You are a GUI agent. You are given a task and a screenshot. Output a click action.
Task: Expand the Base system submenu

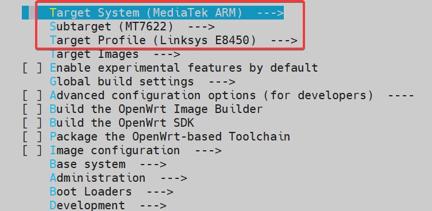[x=108, y=164]
